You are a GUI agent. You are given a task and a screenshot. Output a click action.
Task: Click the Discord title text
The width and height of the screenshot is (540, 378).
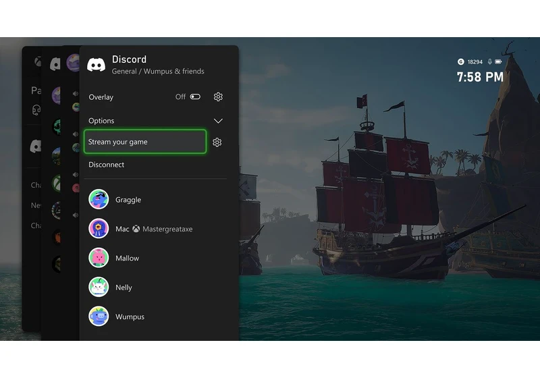pyautogui.click(x=129, y=59)
